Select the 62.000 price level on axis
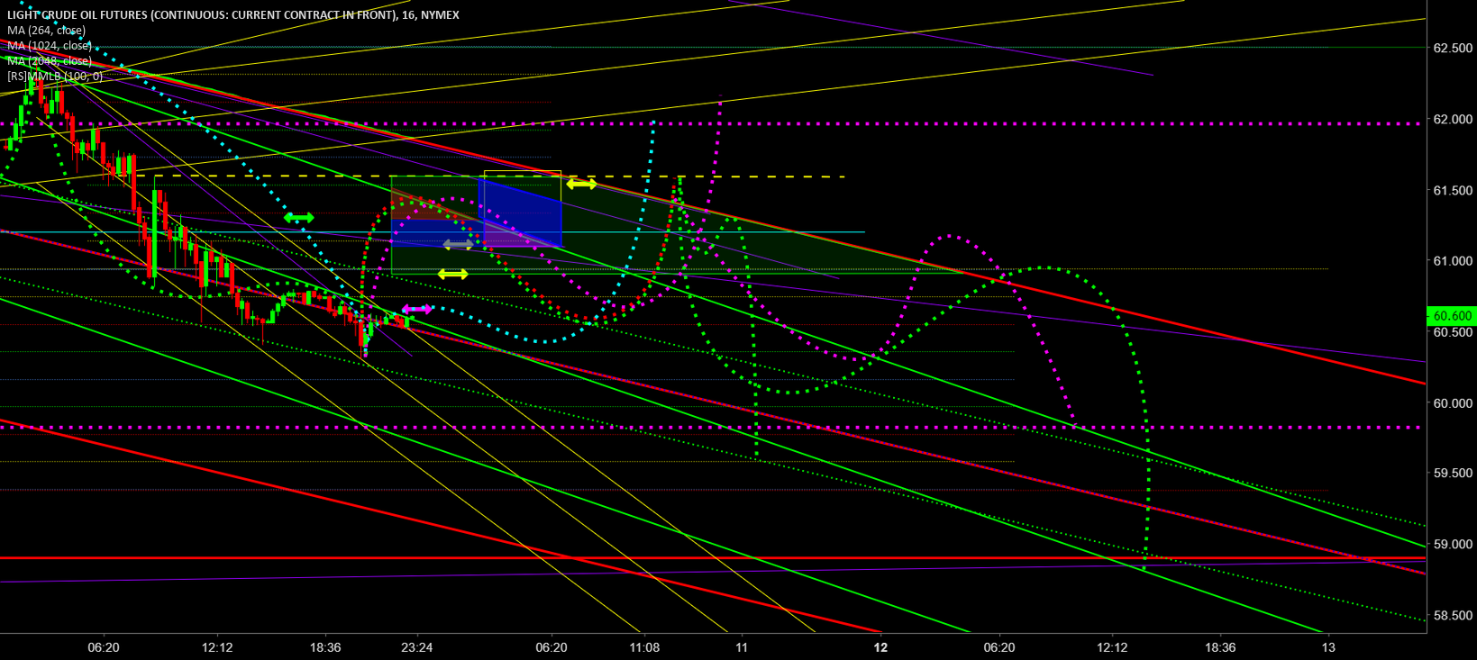Image resolution: width=1477 pixels, height=660 pixels. 1453,120
